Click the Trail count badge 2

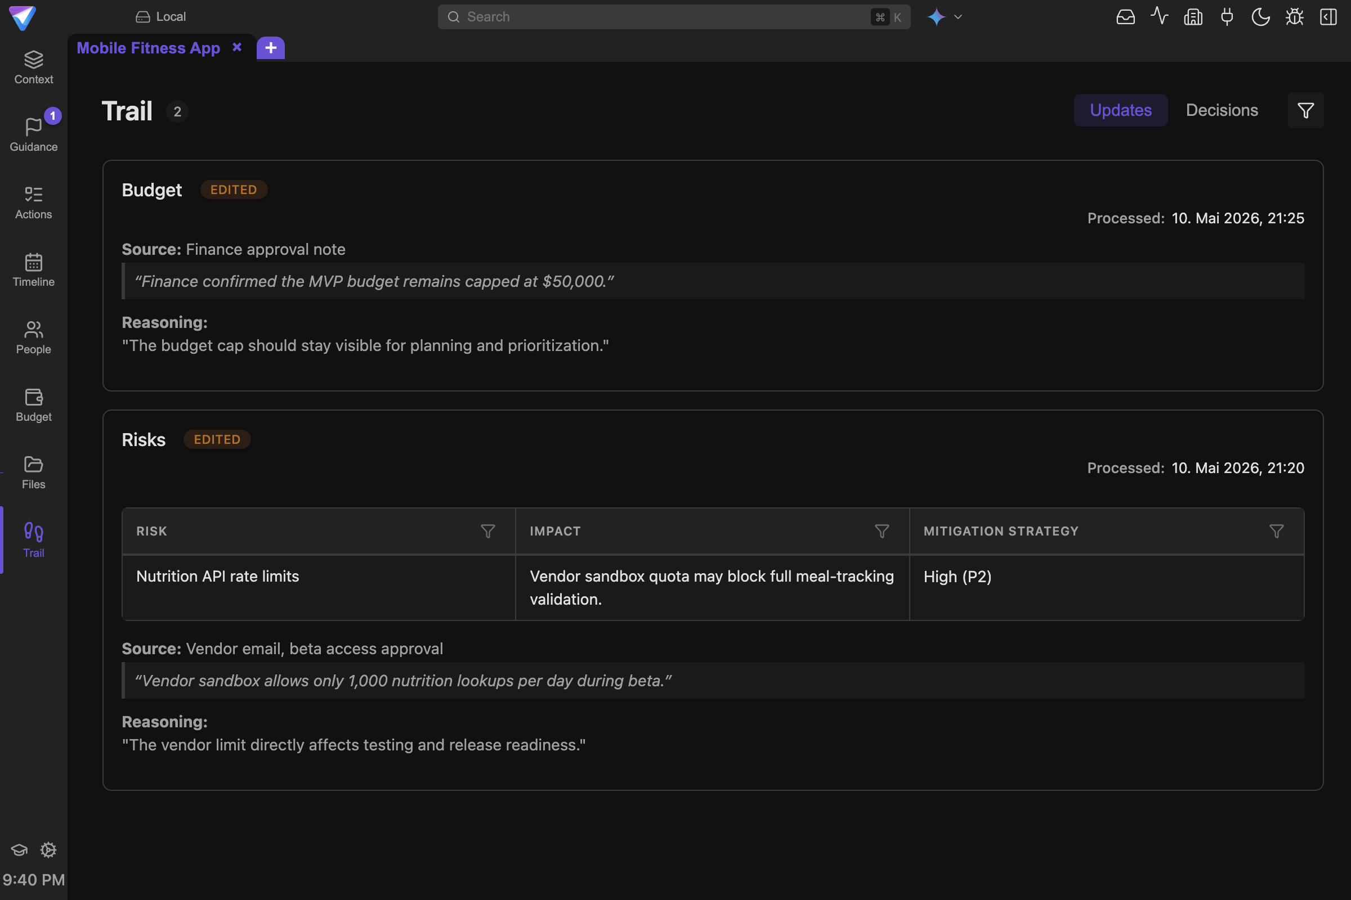[177, 111]
